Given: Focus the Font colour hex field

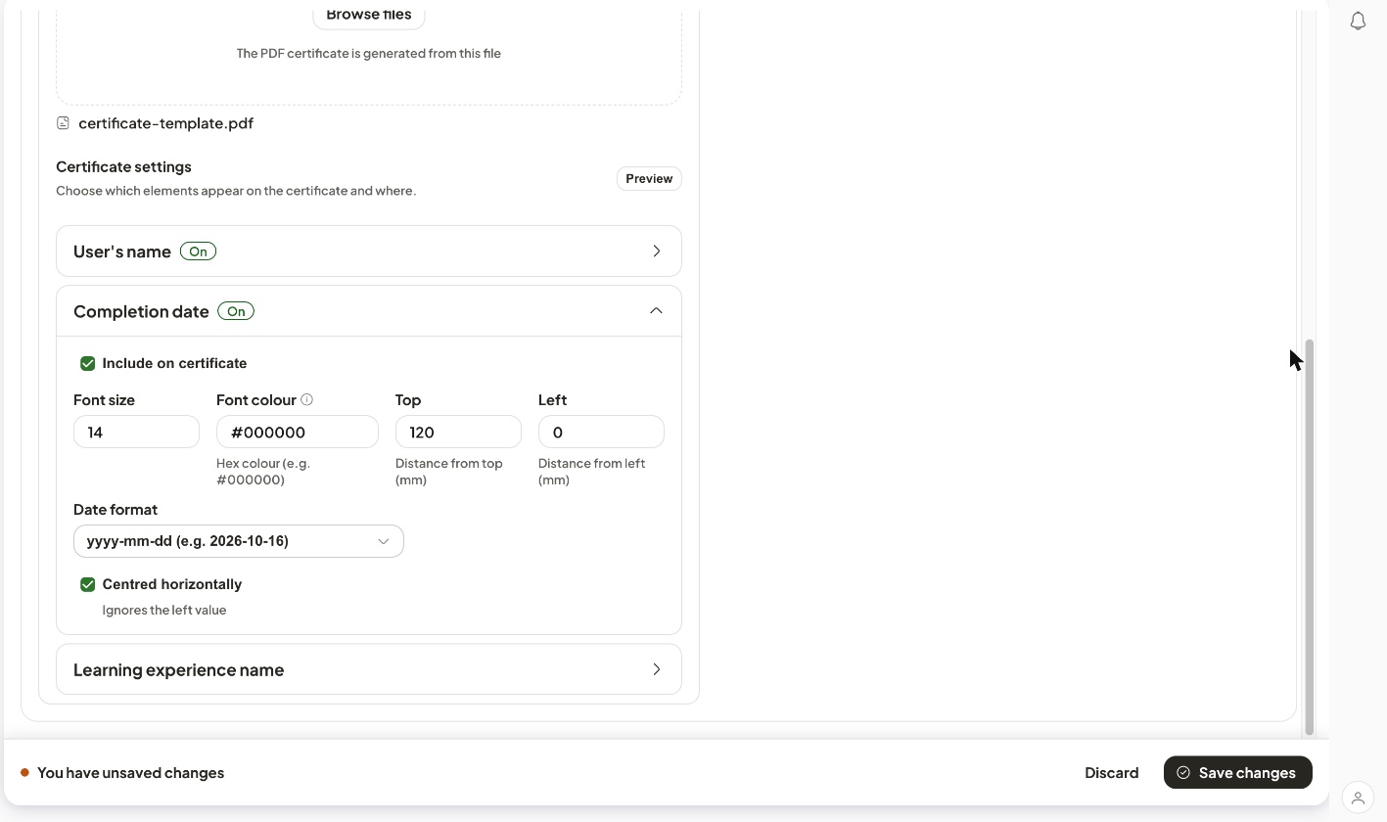Looking at the screenshot, I should click(x=298, y=432).
